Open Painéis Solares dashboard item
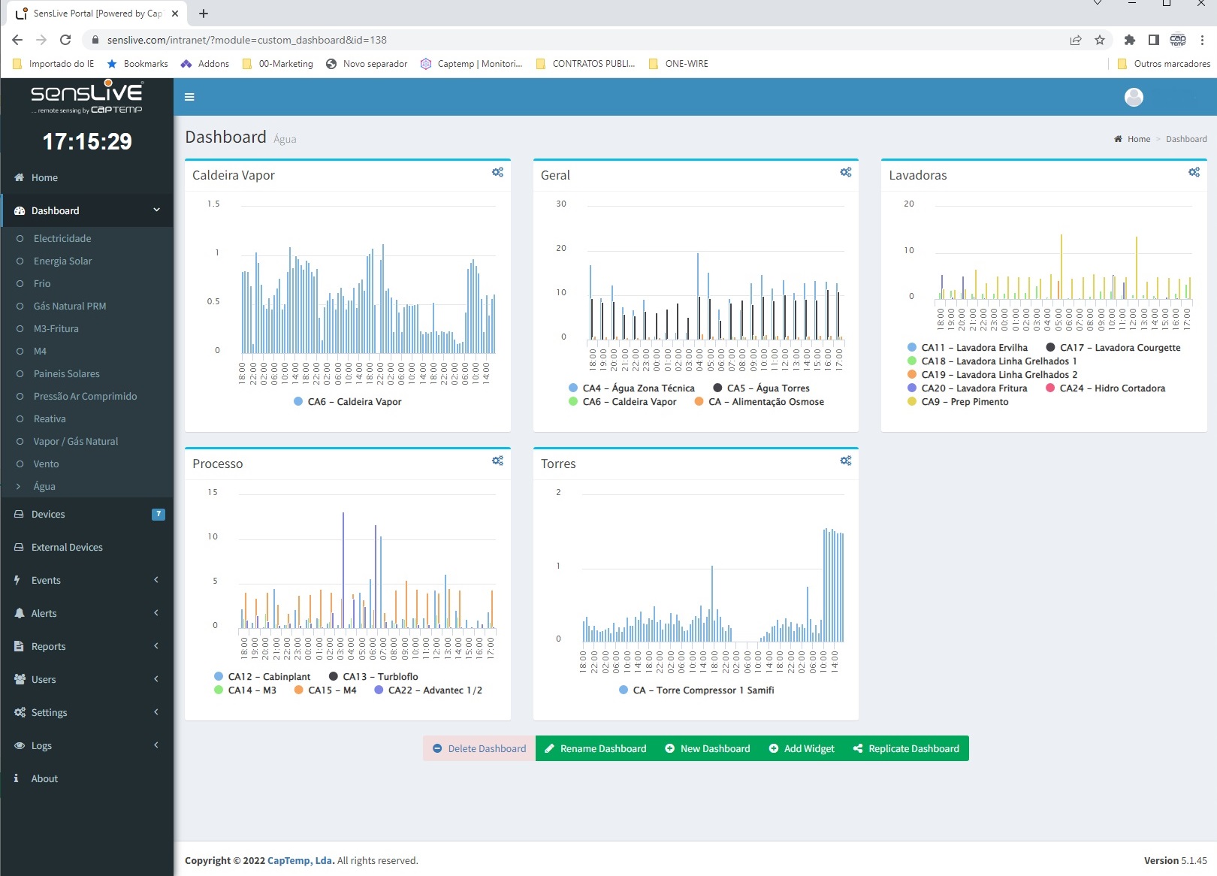The width and height of the screenshot is (1217, 876). click(66, 373)
